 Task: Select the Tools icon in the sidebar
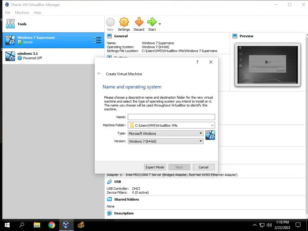10,24
